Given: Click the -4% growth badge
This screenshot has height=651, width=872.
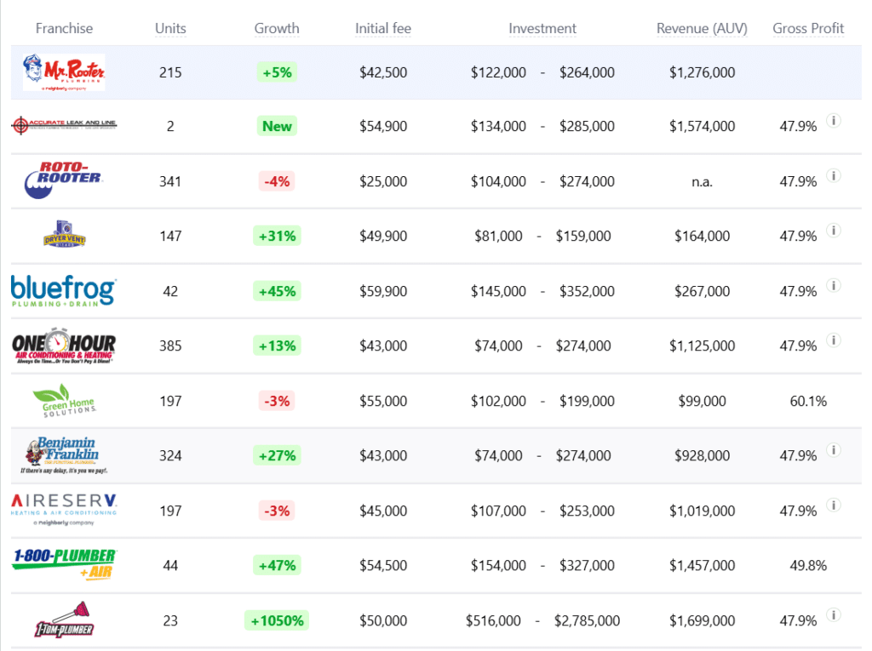Looking at the screenshot, I should pos(277,181).
